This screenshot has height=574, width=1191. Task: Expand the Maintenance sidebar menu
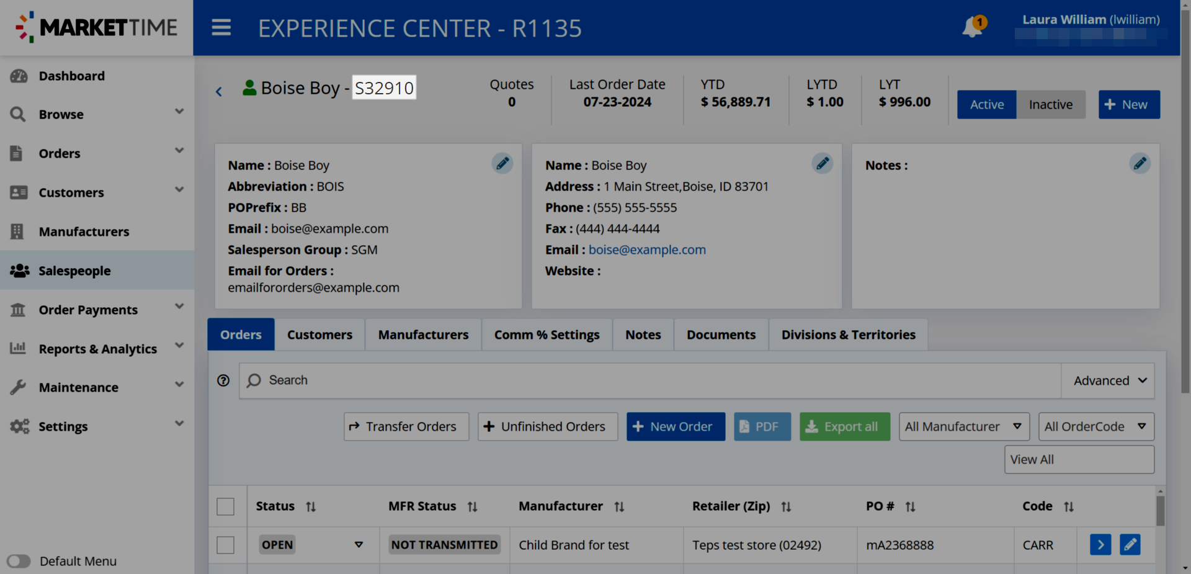point(179,385)
